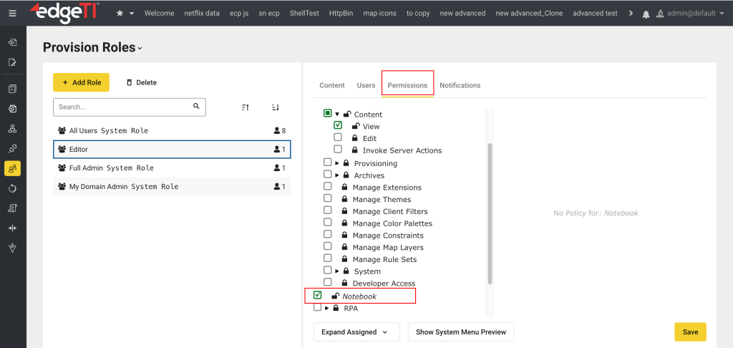Click the trash icon on Delete
733x348 pixels.
pyautogui.click(x=129, y=82)
